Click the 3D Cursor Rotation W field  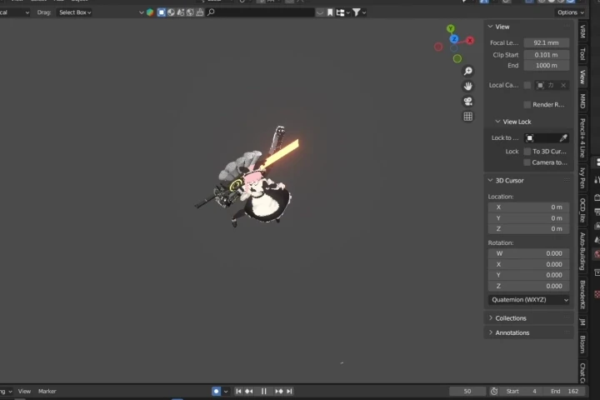tap(529, 253)
